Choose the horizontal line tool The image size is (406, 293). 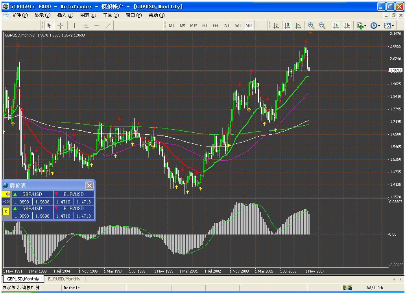(x=96, y=26)
